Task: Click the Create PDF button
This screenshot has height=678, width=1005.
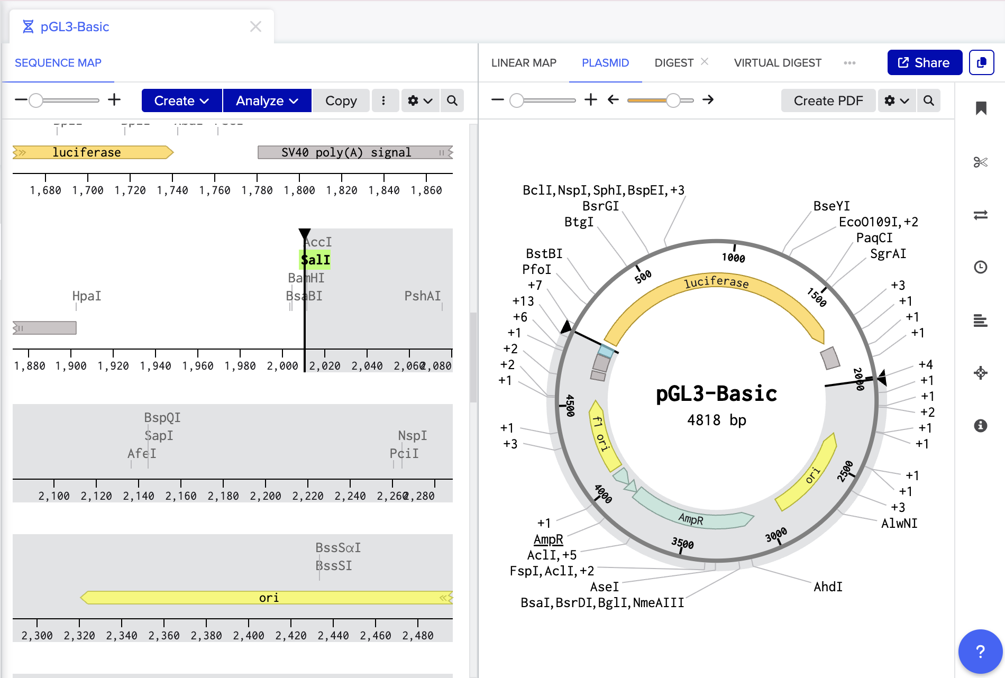Action: (828, 100)
